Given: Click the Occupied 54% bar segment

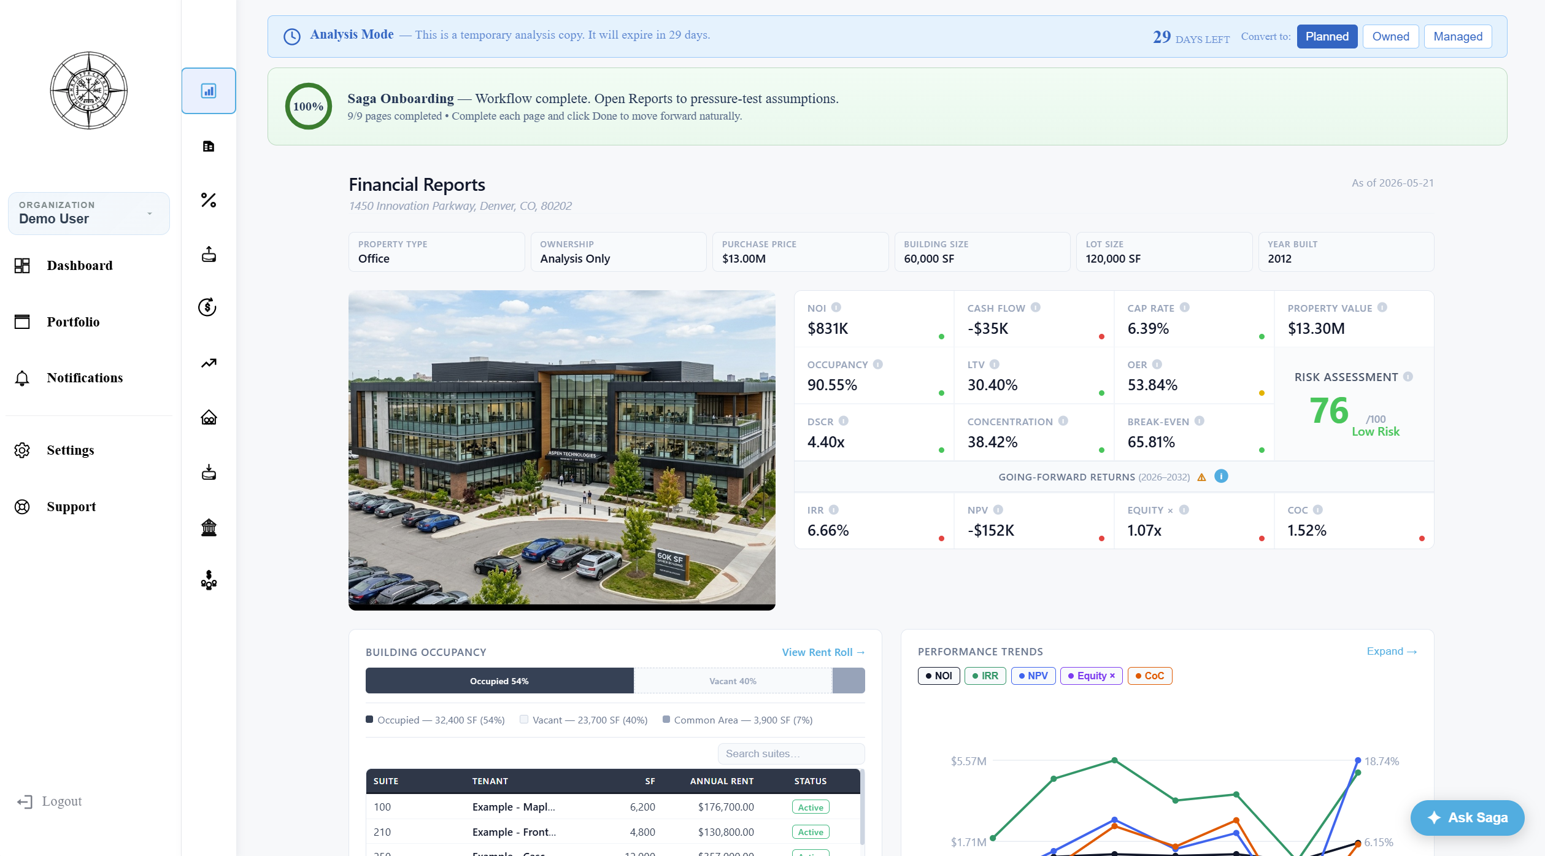Looking at the screenshot, I should coord(499,681).
